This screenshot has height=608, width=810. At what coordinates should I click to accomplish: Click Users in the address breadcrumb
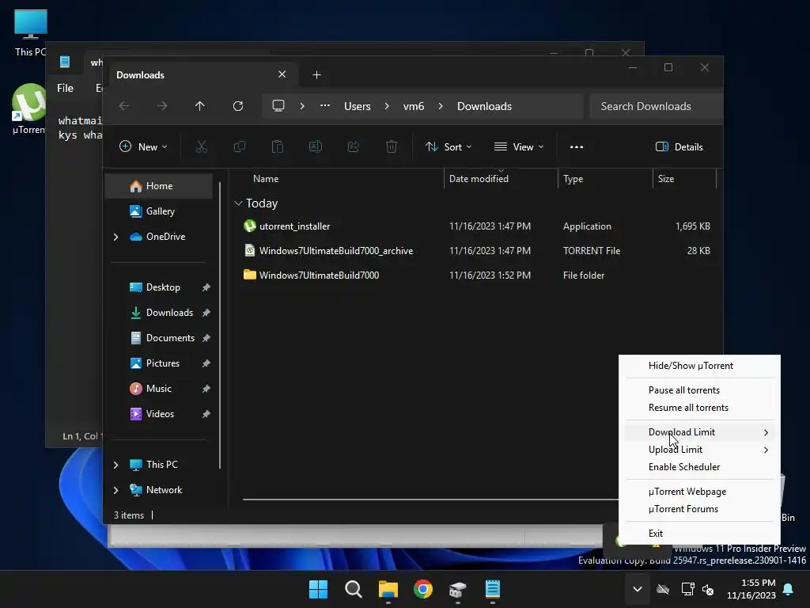[x=358, y=106]
